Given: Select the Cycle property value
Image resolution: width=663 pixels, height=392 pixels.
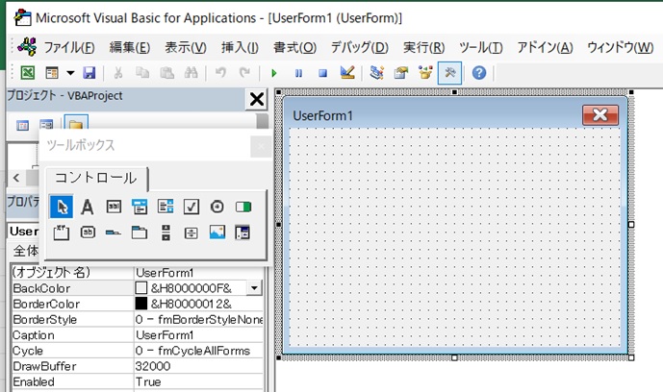Looking at the screenshot, I should point(199,351).
